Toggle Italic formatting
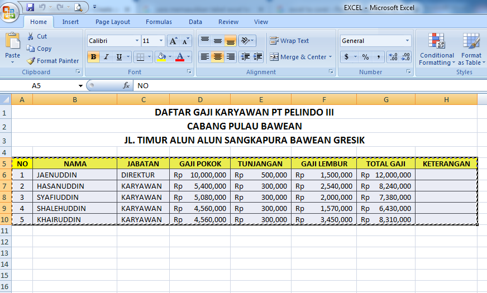Screen dimensions: 487x293 (x=106, y=57)
